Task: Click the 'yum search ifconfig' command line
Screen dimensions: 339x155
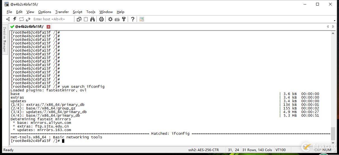Action: [x=58, y=87]
